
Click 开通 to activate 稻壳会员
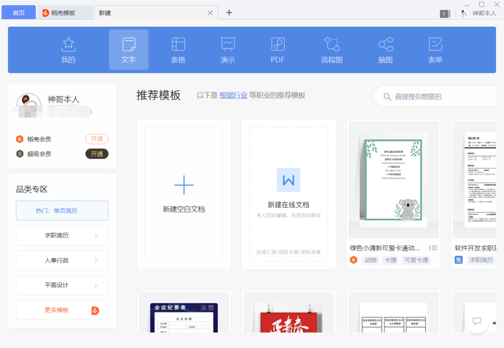pyautogui.click(x=97, y=139)
